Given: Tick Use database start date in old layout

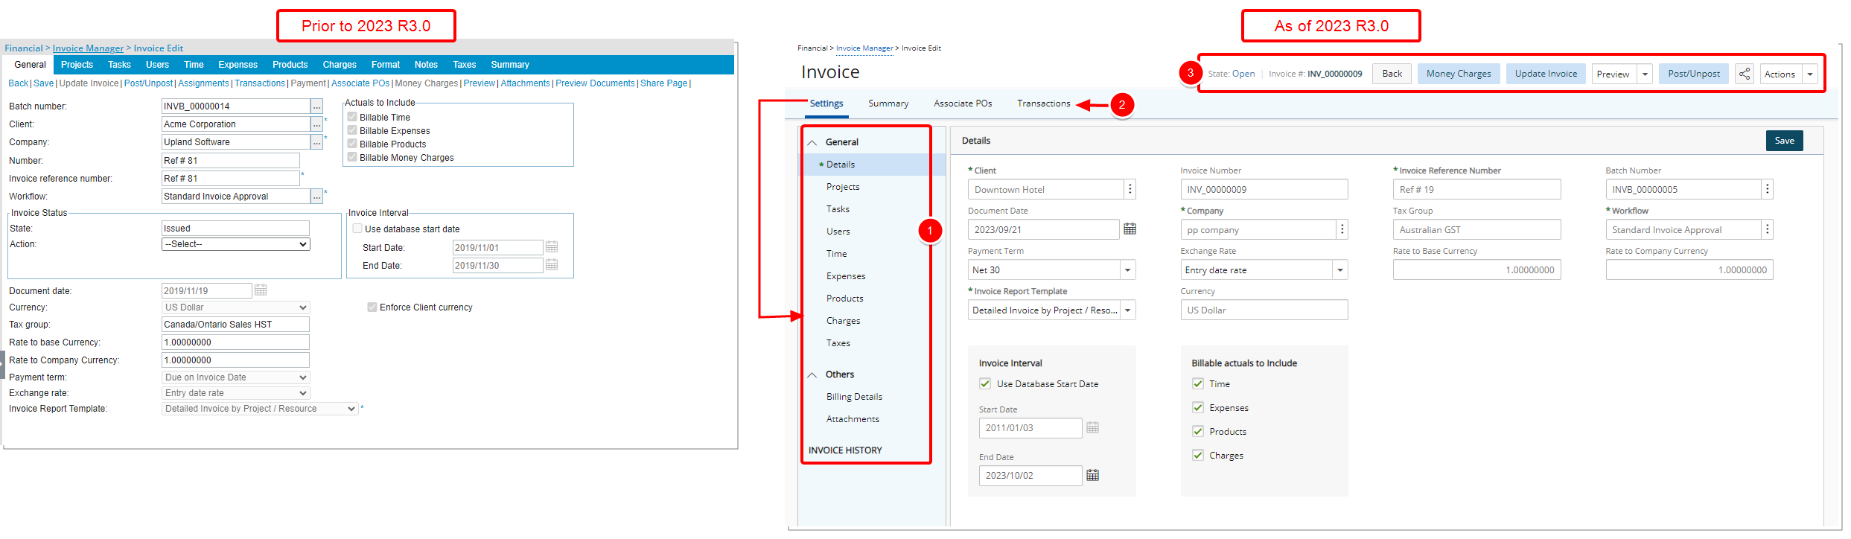Looking at the screenshot, I should click(x=357, y=229).
